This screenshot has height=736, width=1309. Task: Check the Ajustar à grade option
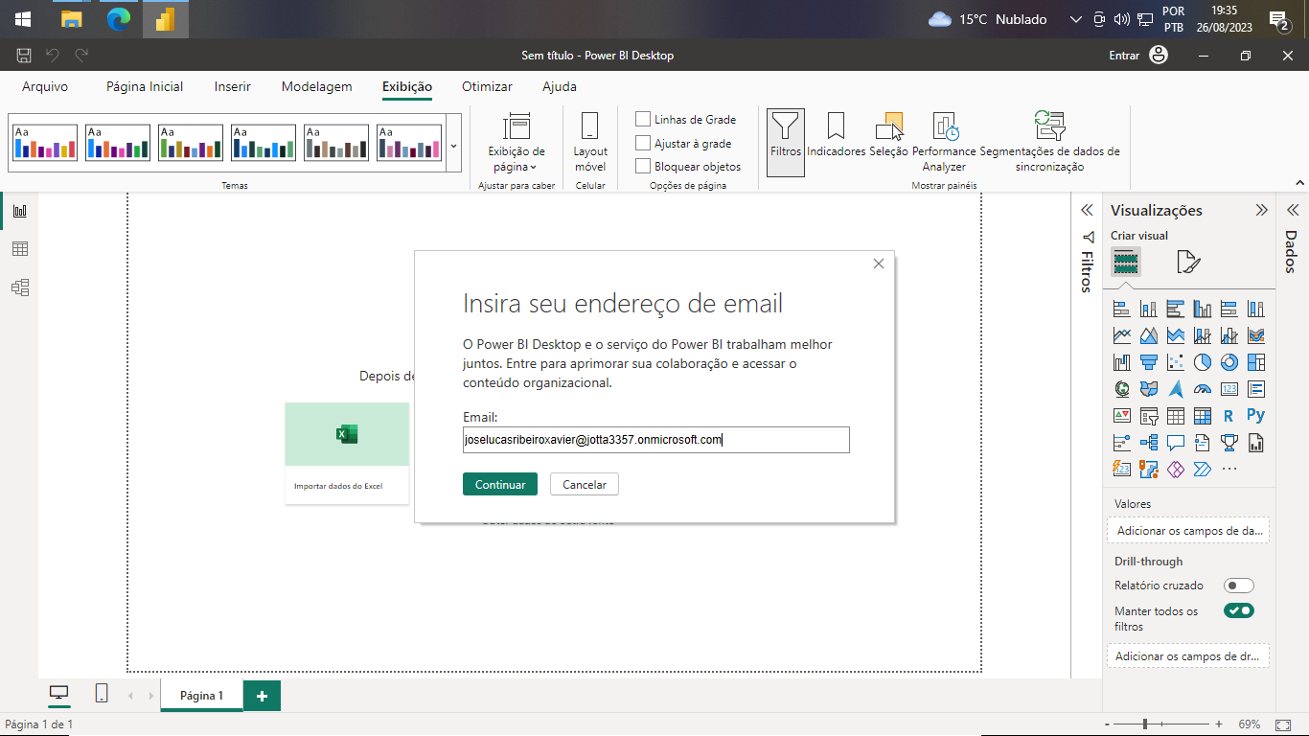(x=643, y=143)
